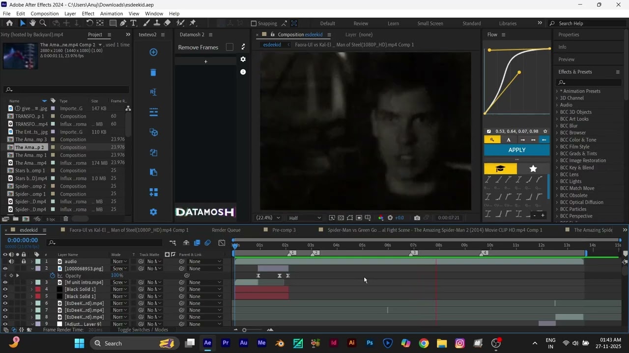
Task: Expand the 3D Channel category
Action: click(x=557, y=98)
